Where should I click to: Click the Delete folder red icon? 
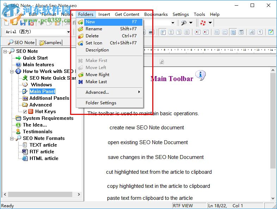coord(81,36)
